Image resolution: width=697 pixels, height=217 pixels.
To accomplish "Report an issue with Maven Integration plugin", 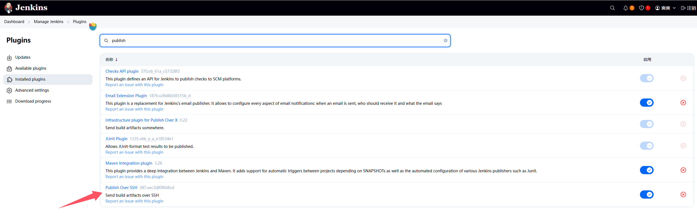I will click(134, 177).
